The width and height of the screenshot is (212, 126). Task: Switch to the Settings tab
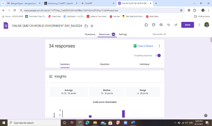click(x=123, y=34)
